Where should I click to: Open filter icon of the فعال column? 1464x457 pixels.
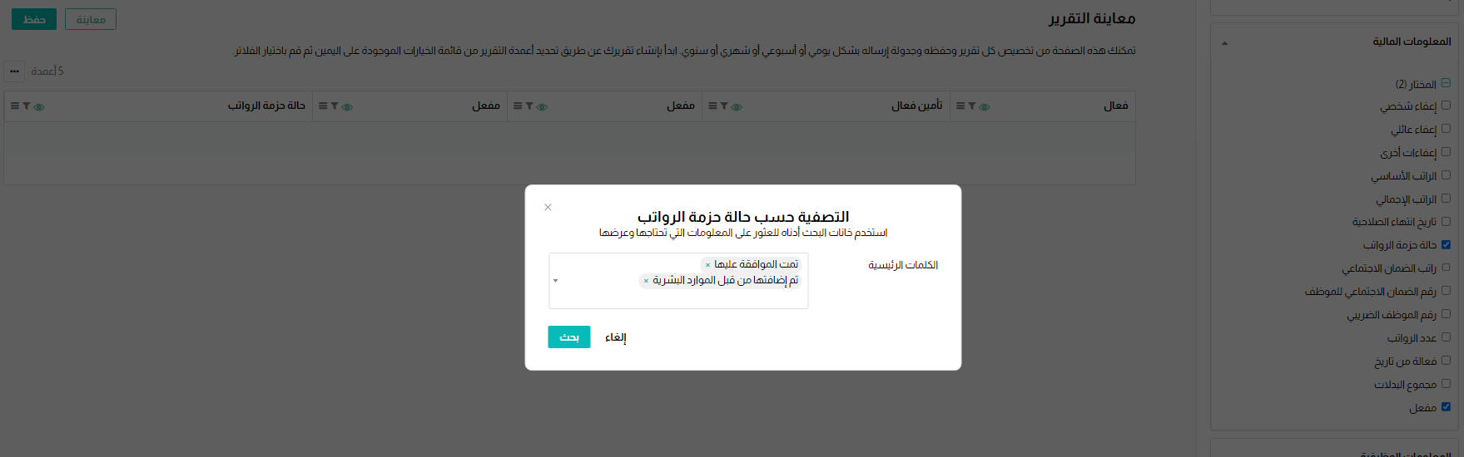(x=972, y=106)
